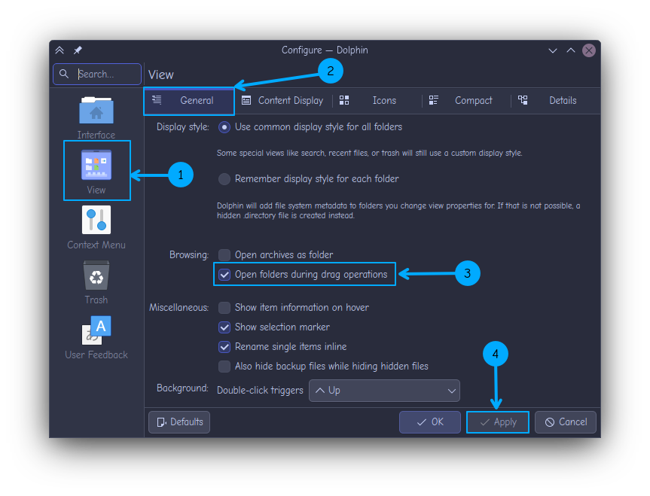Enable Open archives as folder
The width and height of the screenshot is (650, 496).
pyautogui.click(x=224, y=255)
